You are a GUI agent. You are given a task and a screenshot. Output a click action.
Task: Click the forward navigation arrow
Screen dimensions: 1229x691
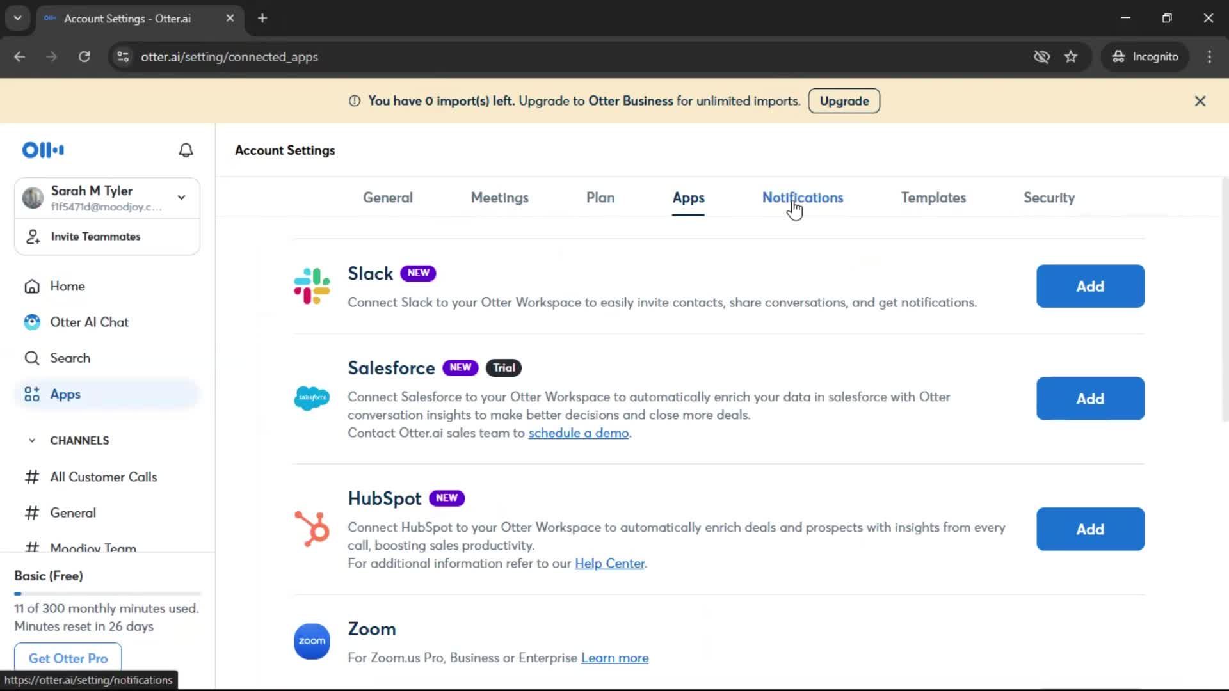tap(52, 57)
